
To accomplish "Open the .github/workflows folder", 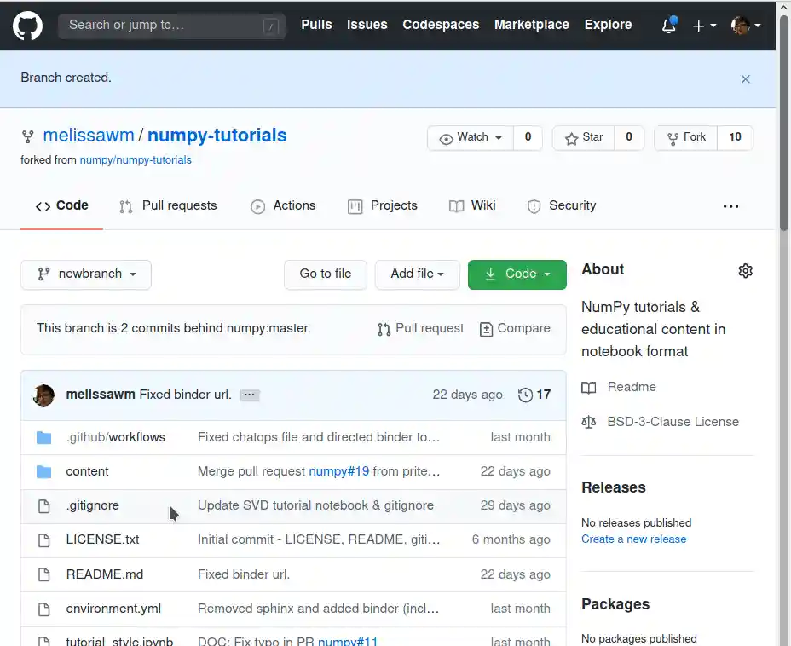I will tap(115, 437).
